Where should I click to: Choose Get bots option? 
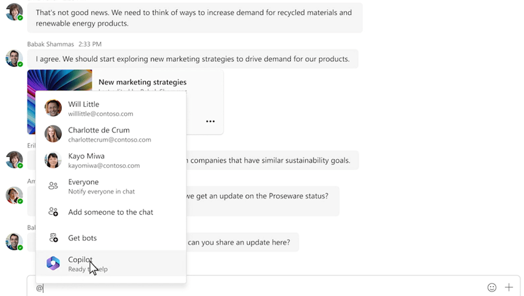(83, 238)
